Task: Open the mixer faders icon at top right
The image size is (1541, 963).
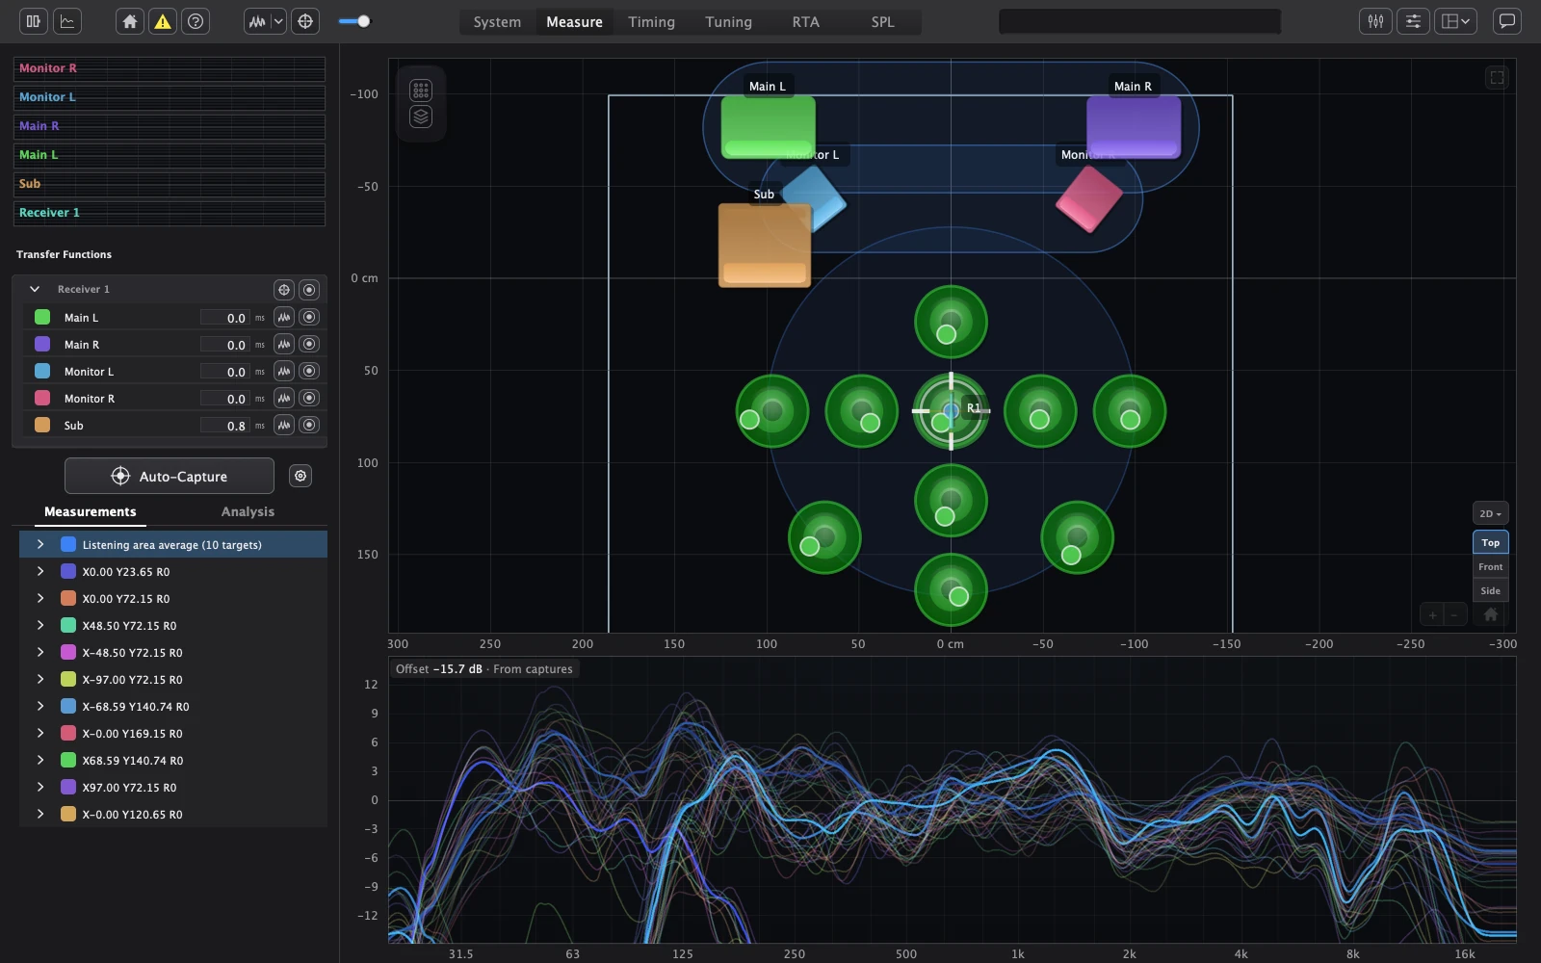Action: point(1375,21)
